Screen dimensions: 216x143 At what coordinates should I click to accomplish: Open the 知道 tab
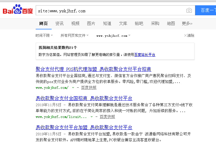tap(107, 24)
